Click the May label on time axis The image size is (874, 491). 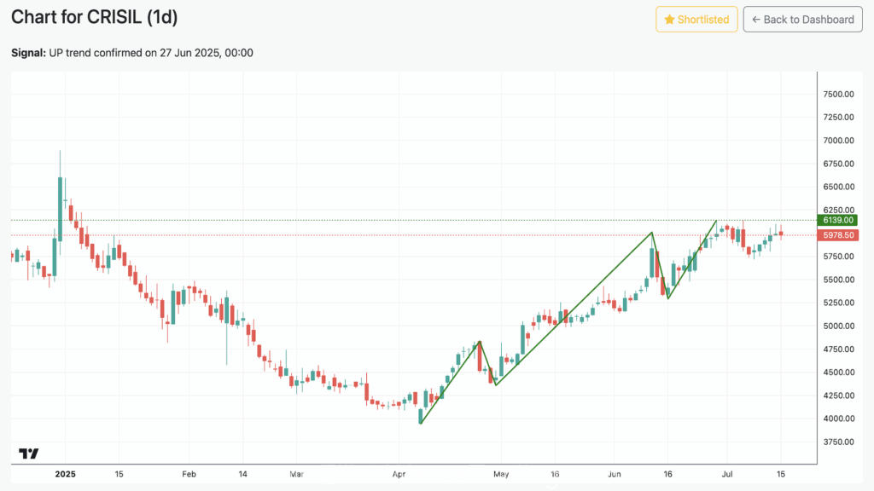pyautogui.click(x=501, y=474)
